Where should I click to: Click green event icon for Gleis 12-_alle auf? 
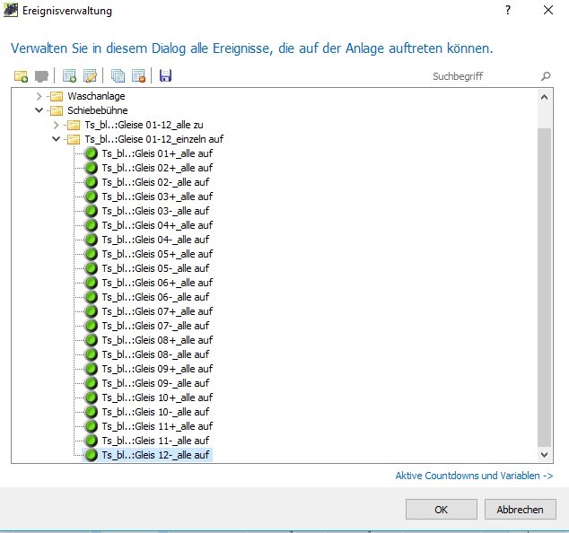91,455
